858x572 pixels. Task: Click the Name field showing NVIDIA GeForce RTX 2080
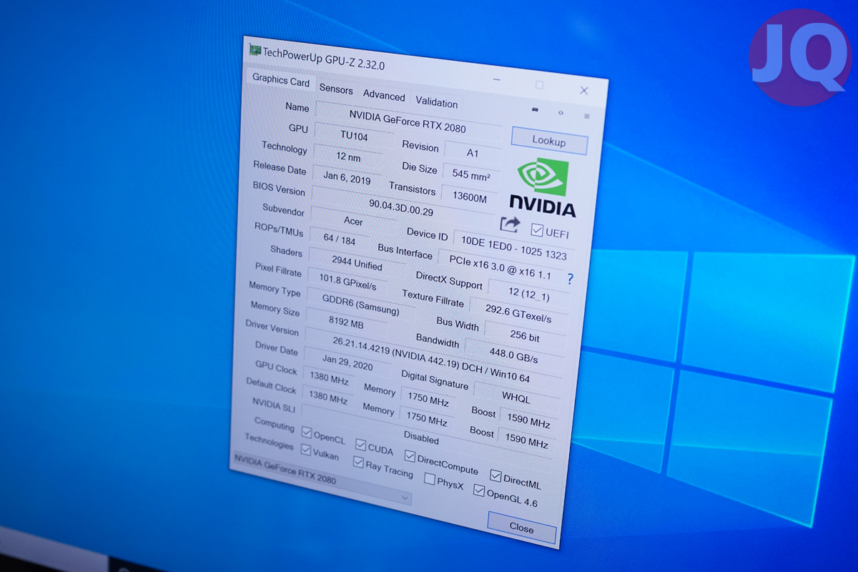[x=408, y=121]
